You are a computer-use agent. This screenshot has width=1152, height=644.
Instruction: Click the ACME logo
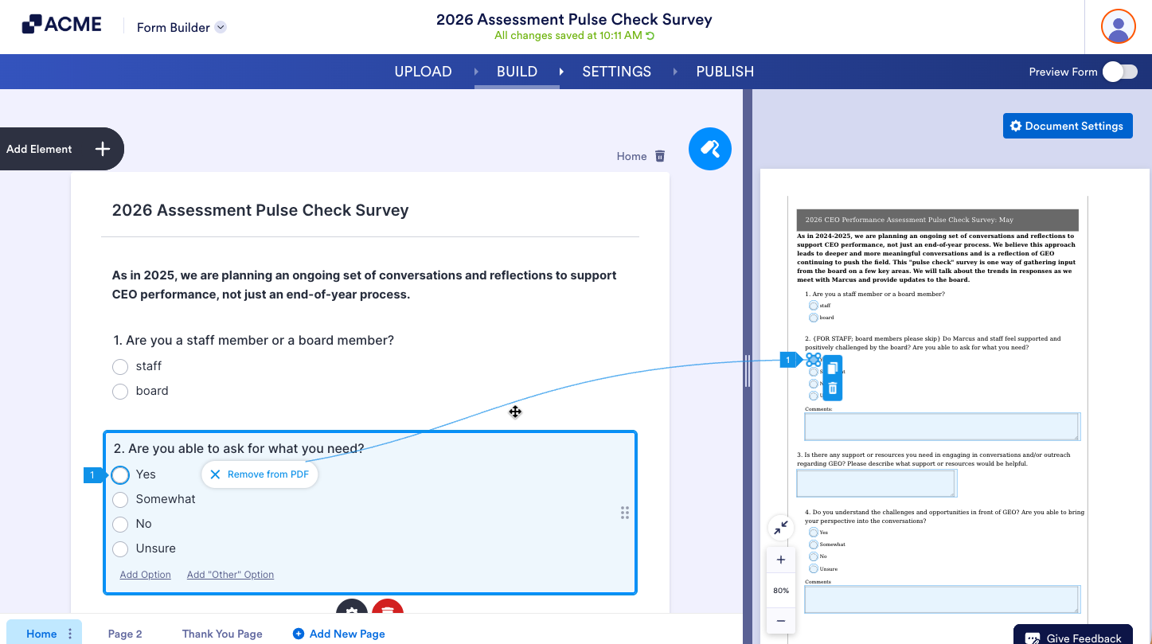click(62, 25)
